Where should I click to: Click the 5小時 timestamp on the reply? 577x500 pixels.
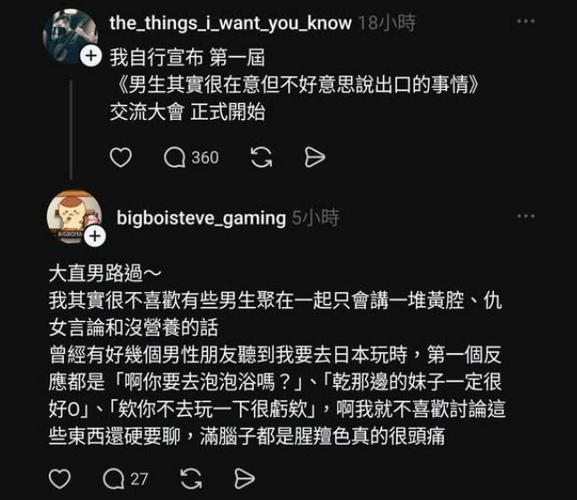[x=316, y=218]
